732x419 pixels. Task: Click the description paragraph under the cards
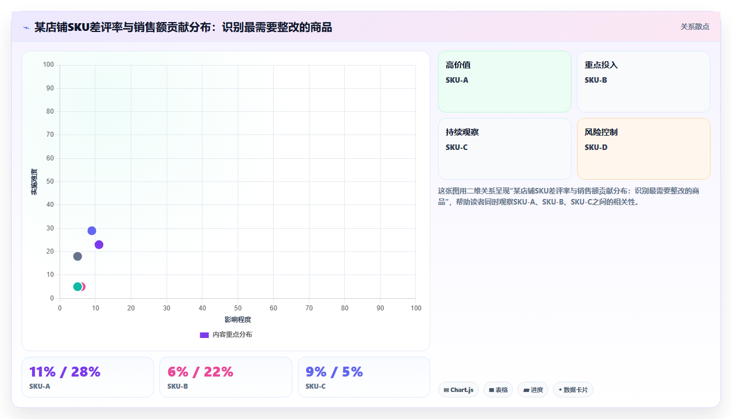pos(569,196)
